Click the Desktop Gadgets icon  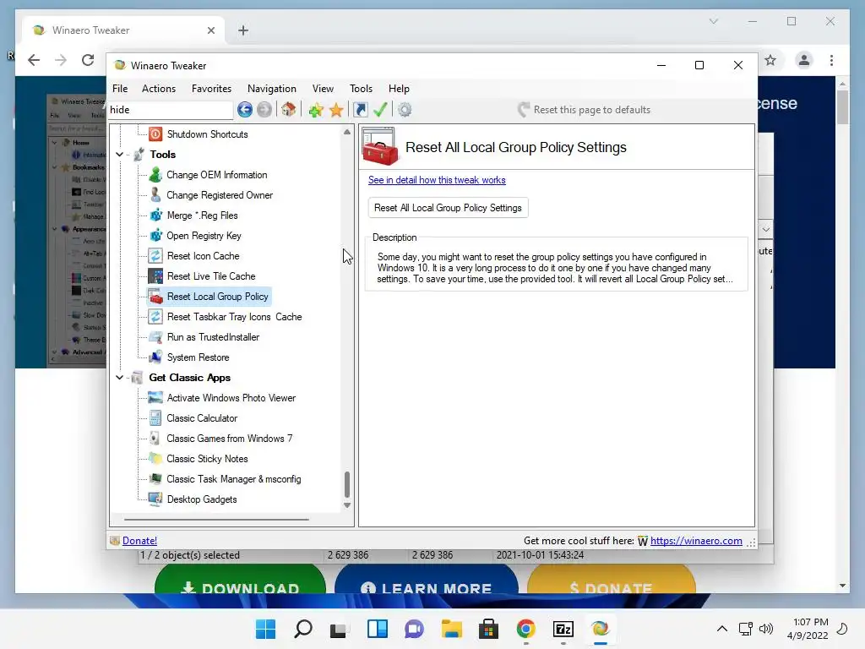pyautogui.click(x=155, y=499)
